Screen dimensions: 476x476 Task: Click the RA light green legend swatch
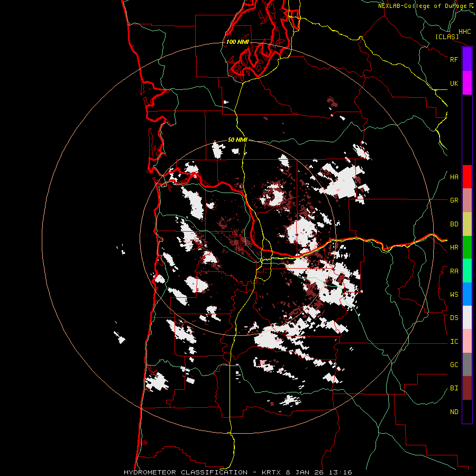(x=467, y=271)
